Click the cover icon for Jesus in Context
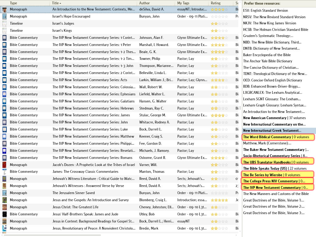This screenshot has height=237, width=316. pos(4,221)
